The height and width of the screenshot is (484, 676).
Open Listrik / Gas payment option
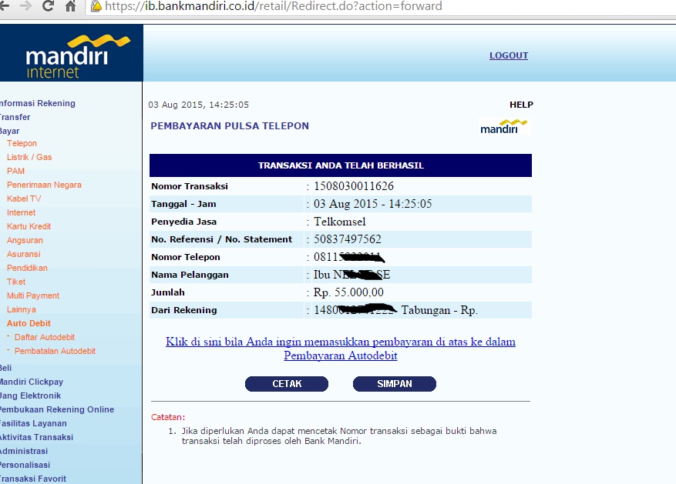pyautogui.click(x=29, y=157)
